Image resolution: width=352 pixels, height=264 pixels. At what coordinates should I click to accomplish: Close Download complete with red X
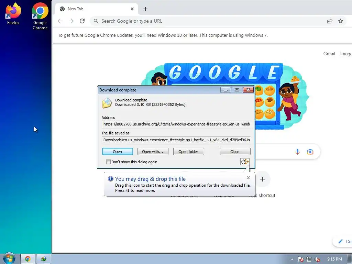248,90
